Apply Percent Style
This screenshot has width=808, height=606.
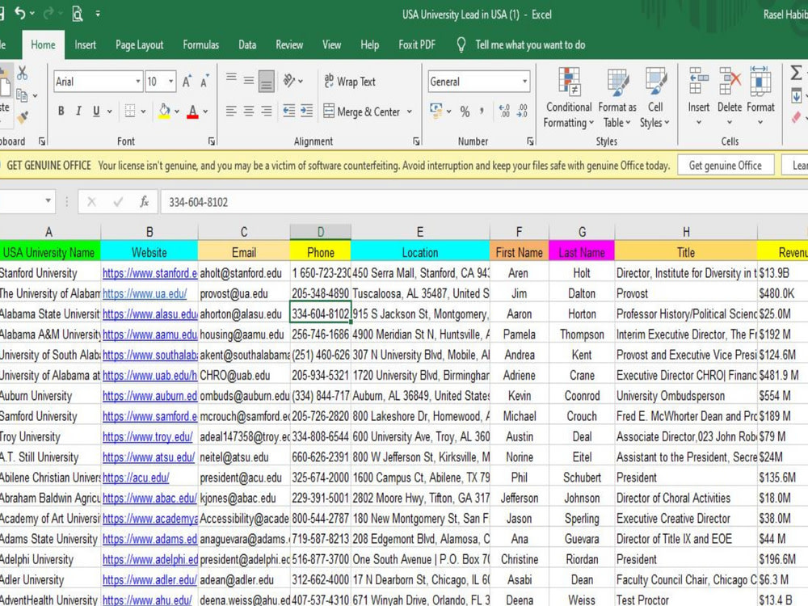[x=465, y=112]
